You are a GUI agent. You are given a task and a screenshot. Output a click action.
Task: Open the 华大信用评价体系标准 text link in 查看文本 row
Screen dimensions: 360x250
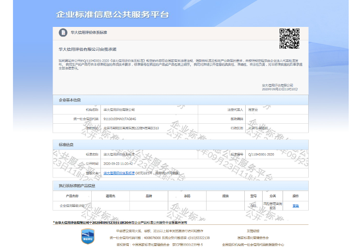(x=119, y=173)
